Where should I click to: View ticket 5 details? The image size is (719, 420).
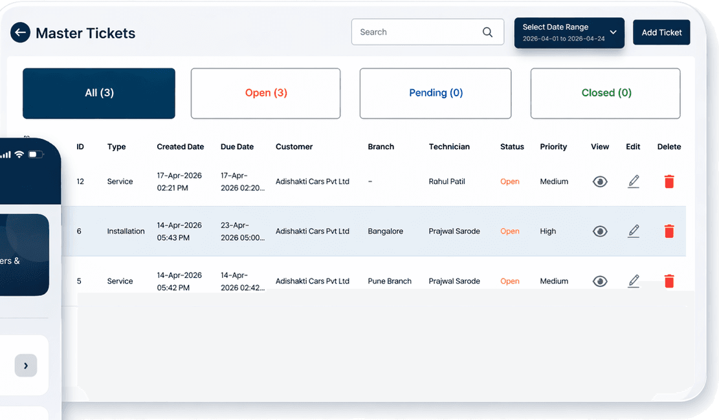600,281
